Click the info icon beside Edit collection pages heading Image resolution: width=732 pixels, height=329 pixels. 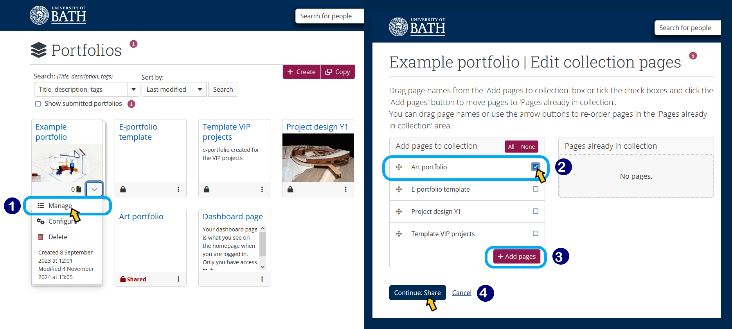click(693, 55)
